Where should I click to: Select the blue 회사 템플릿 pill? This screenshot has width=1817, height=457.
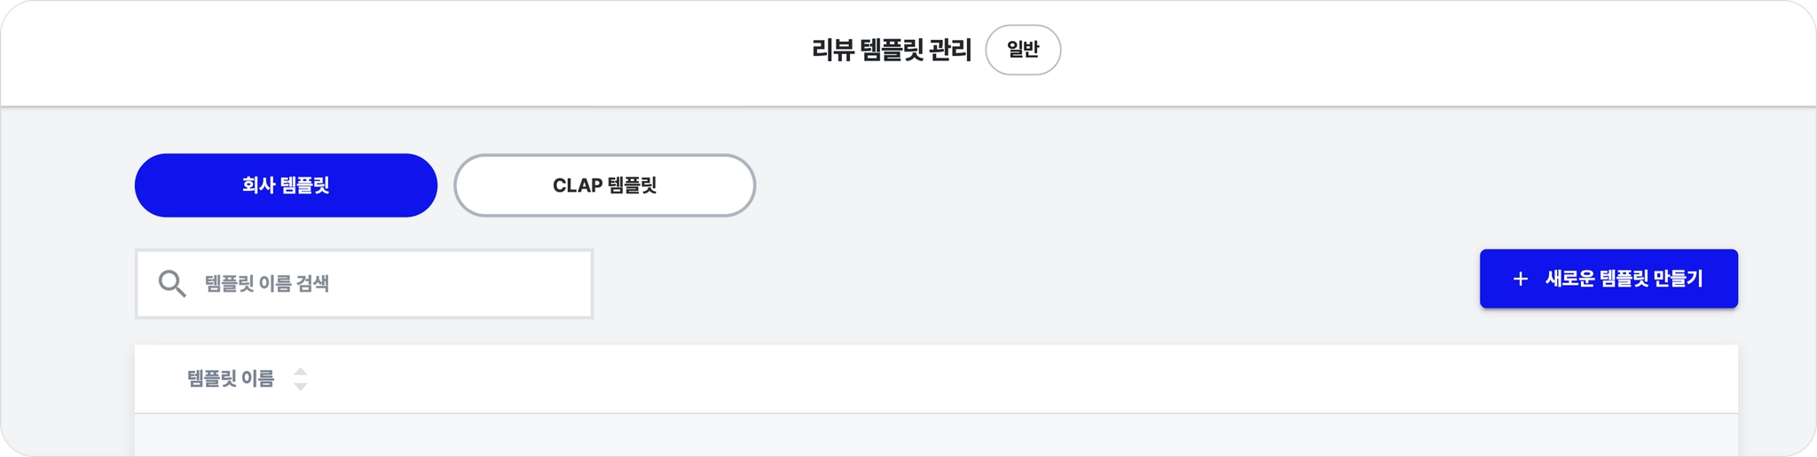pyautogui.click(x=286, y=185)
